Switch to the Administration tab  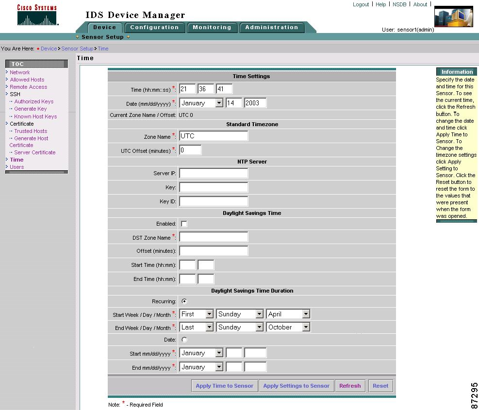tap(272, 27)
